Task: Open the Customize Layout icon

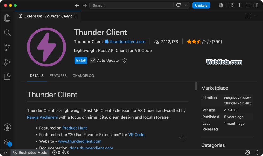Action: [x=232, y=5]
